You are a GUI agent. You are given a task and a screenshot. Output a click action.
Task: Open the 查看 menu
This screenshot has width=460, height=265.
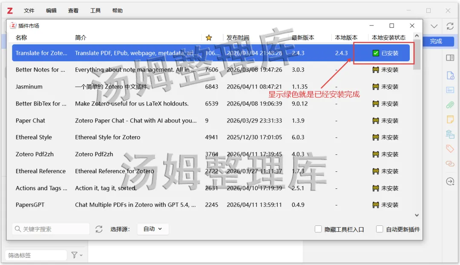click(x=73, y=11)
